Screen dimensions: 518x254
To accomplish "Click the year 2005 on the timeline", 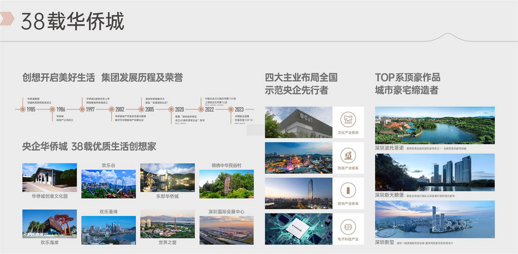I will pos(150,109).
